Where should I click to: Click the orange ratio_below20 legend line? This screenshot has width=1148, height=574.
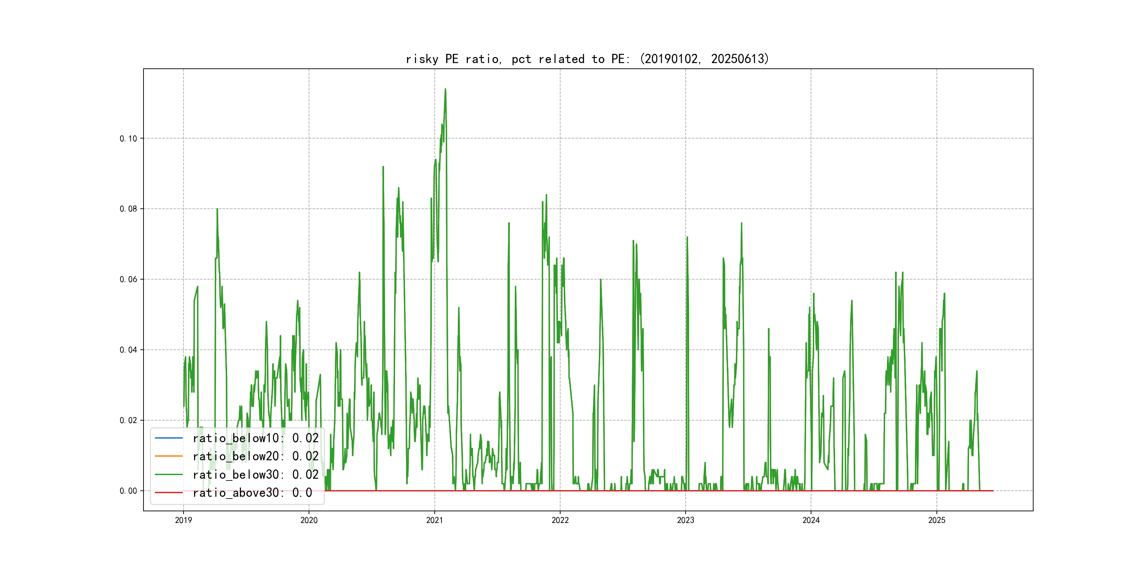tap(168, 456)
